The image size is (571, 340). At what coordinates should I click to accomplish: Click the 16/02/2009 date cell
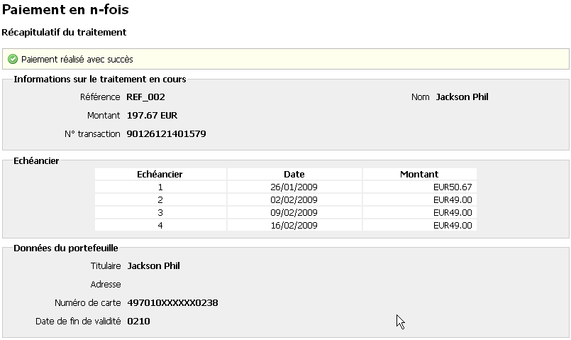point(294,226)
